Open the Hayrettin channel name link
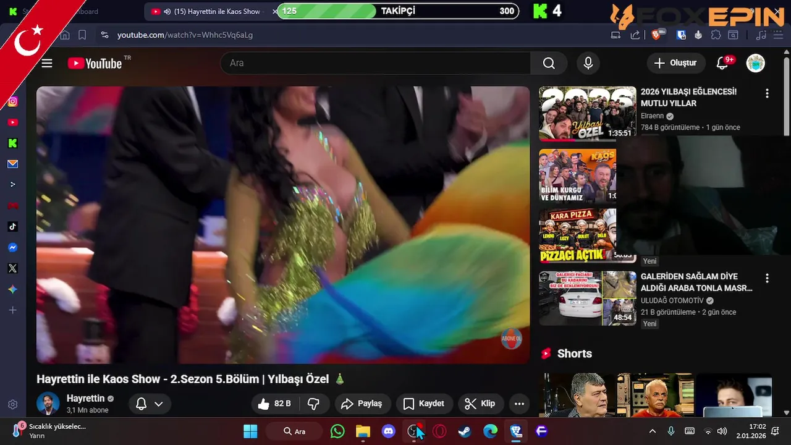Viewport: 791px width, 445px height. pyautogui.click(x=85, y=398)
